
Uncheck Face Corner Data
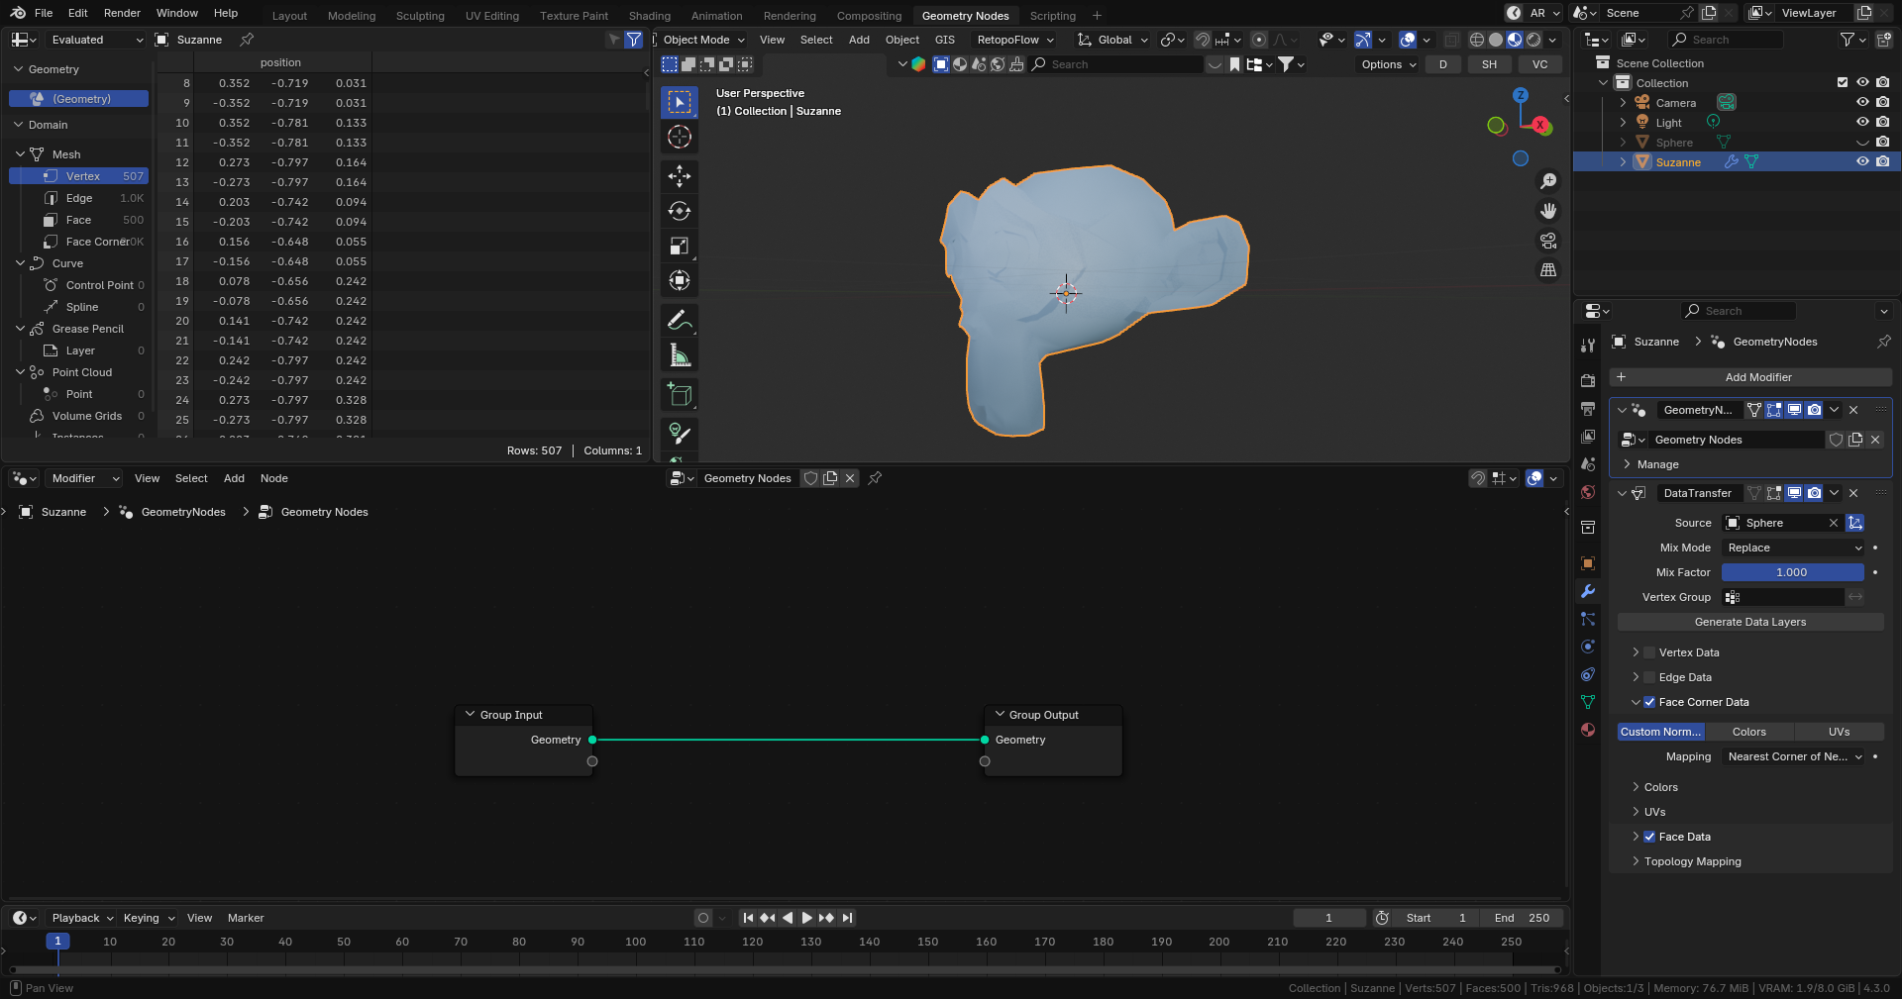(x=1649, y=702)
